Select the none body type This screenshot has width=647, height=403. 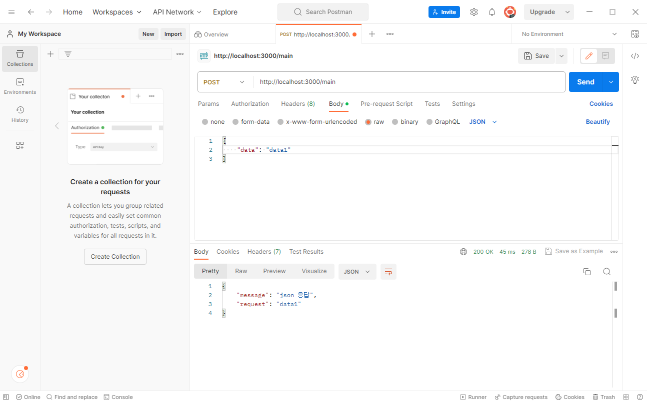(x=213, y=122)
